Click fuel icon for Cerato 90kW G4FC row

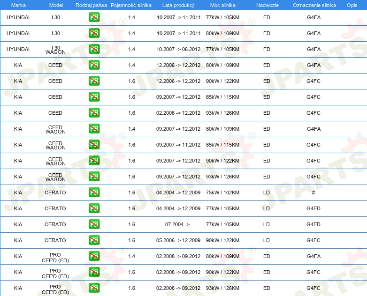(94, 240)
